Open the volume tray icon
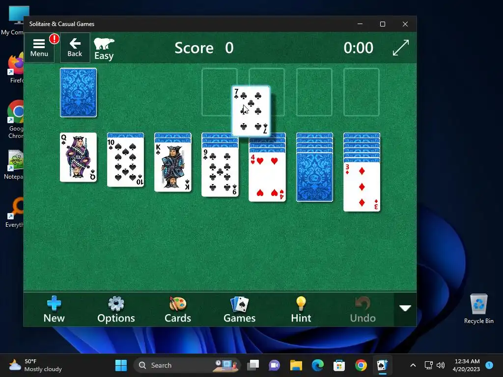Image resolution: width=503 pixels, height=377 pixels. tap(441, 365)
